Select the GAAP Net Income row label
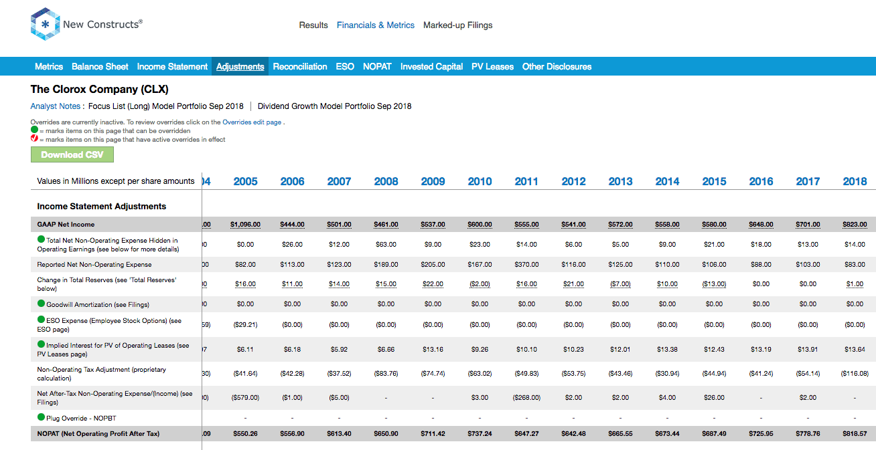Image resolution: width=876 pixels, height=450 pixels. point(66,225)
